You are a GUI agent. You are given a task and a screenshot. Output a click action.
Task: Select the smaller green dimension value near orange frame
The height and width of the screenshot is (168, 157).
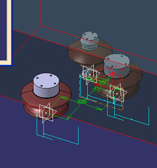(x=103, y=82)
